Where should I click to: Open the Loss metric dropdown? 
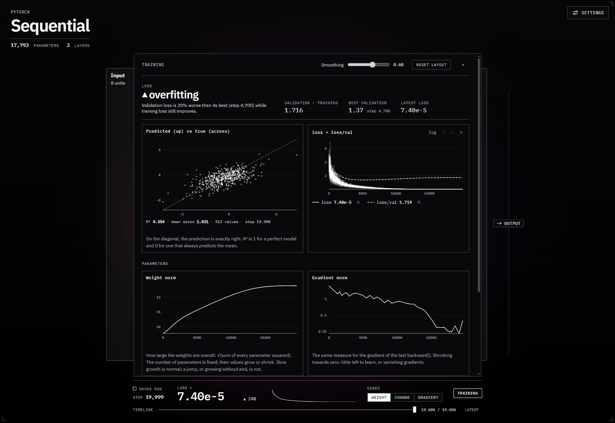[184, 388]
